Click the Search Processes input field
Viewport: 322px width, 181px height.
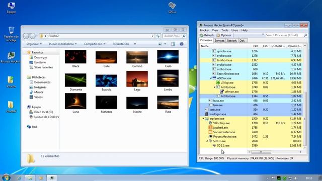pyautogui.click(x=284, y=35)
